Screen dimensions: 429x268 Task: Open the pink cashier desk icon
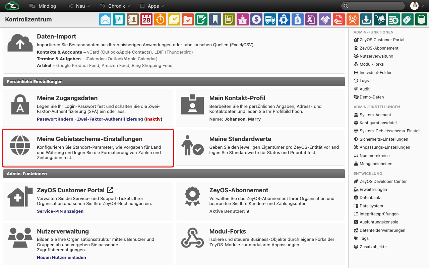click(x=243, y=19)
